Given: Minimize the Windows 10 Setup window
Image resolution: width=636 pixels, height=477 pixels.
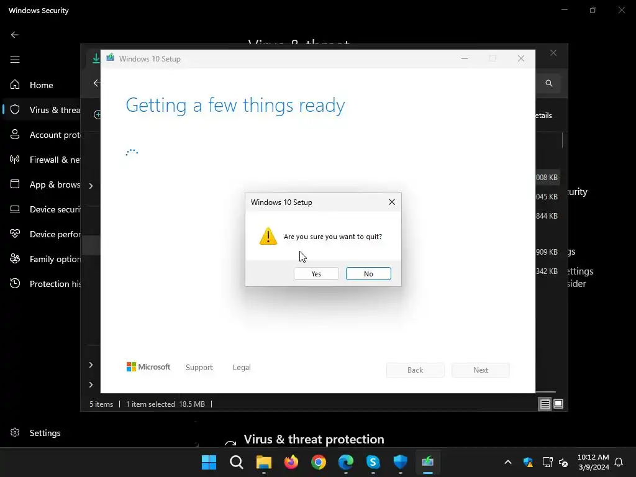Looking at the screenshot, I should tap(465, 59).
